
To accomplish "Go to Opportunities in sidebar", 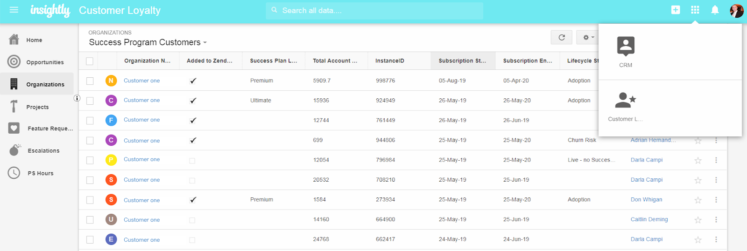I will pyautogui.click(x=44, y=62).
